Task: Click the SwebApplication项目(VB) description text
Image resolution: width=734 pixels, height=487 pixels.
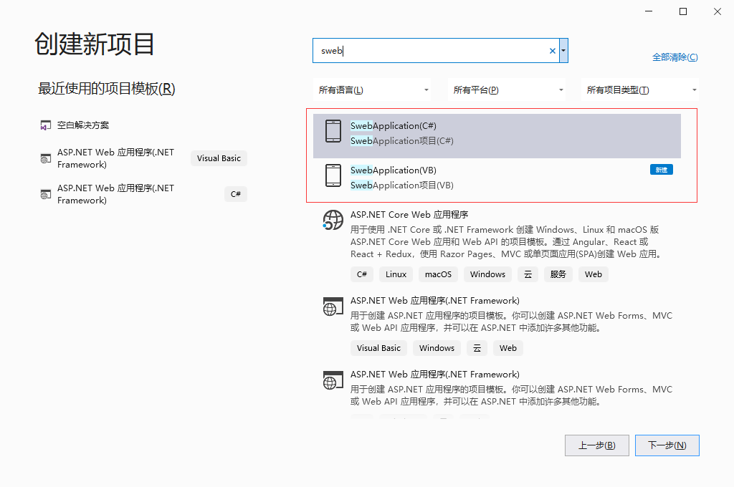Action: coord(401,185)
